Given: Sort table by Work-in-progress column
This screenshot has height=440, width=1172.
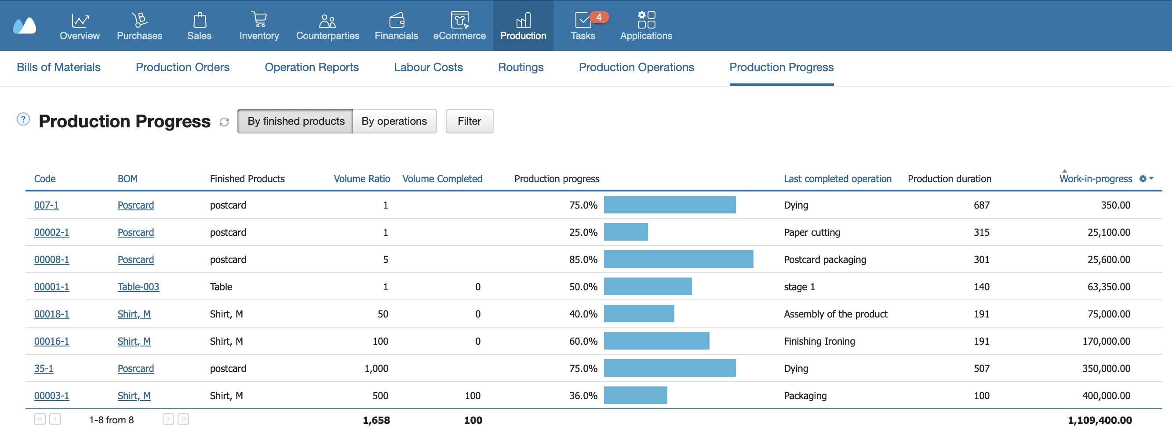Looking at the screenshot, I should tap(1095, 179).
